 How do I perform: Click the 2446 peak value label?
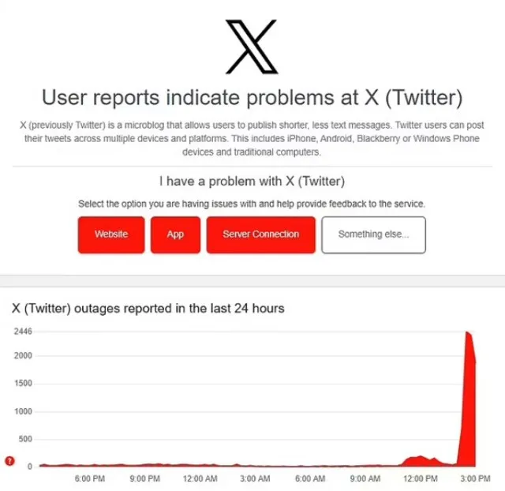click(23, 332)
